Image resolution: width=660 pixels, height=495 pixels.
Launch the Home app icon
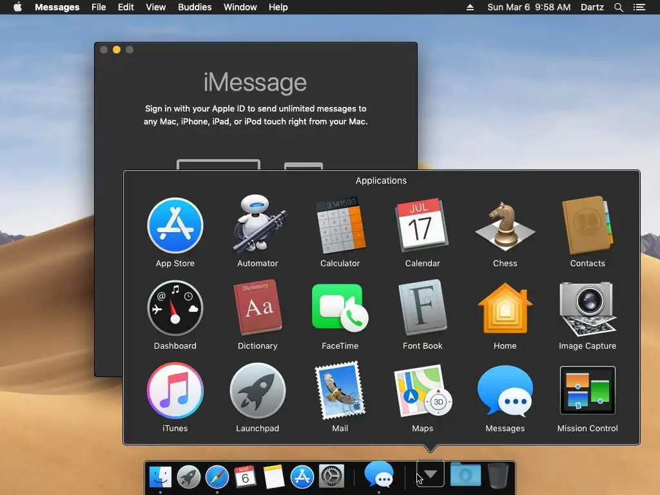point(505,308)
